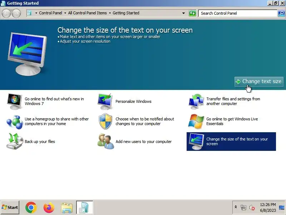Select Getting Started taskbar button

(x=85, y=207)
